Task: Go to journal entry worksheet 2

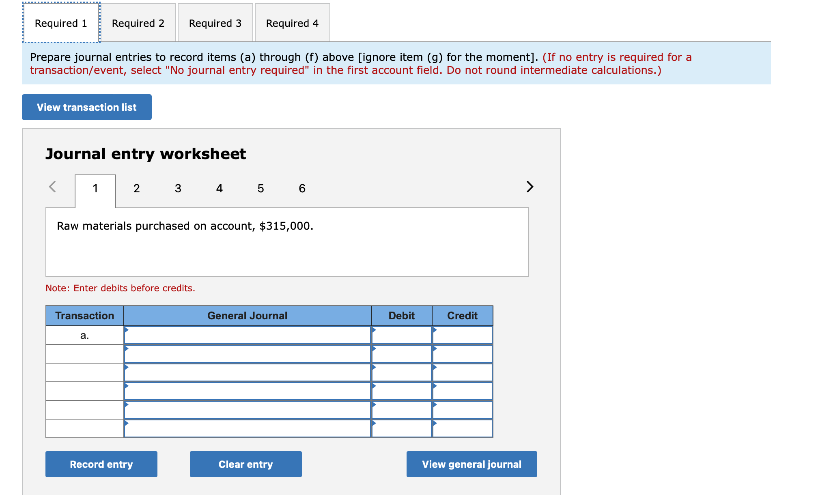Action: [x=137, y=188]
